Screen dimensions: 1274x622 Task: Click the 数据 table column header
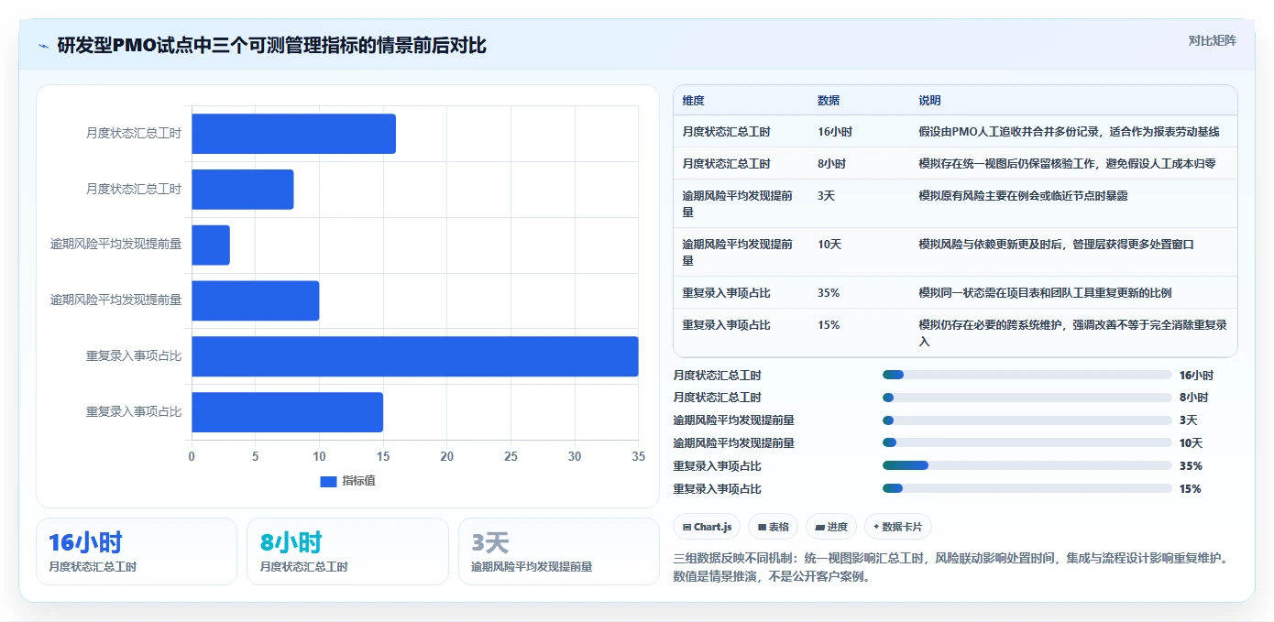[x=829, y=101]
